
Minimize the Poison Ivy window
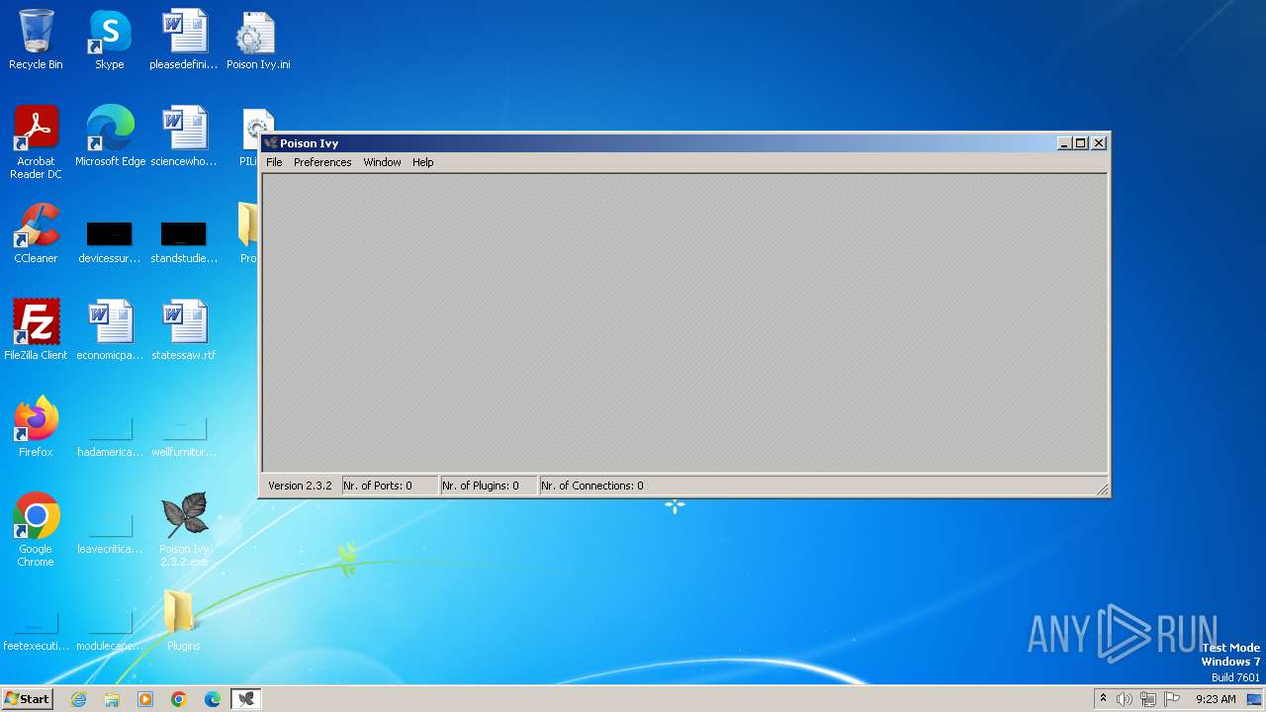point(1064,143)
